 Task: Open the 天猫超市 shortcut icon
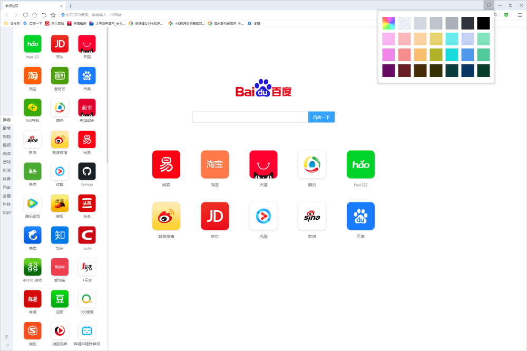click(x=87, y=108)
